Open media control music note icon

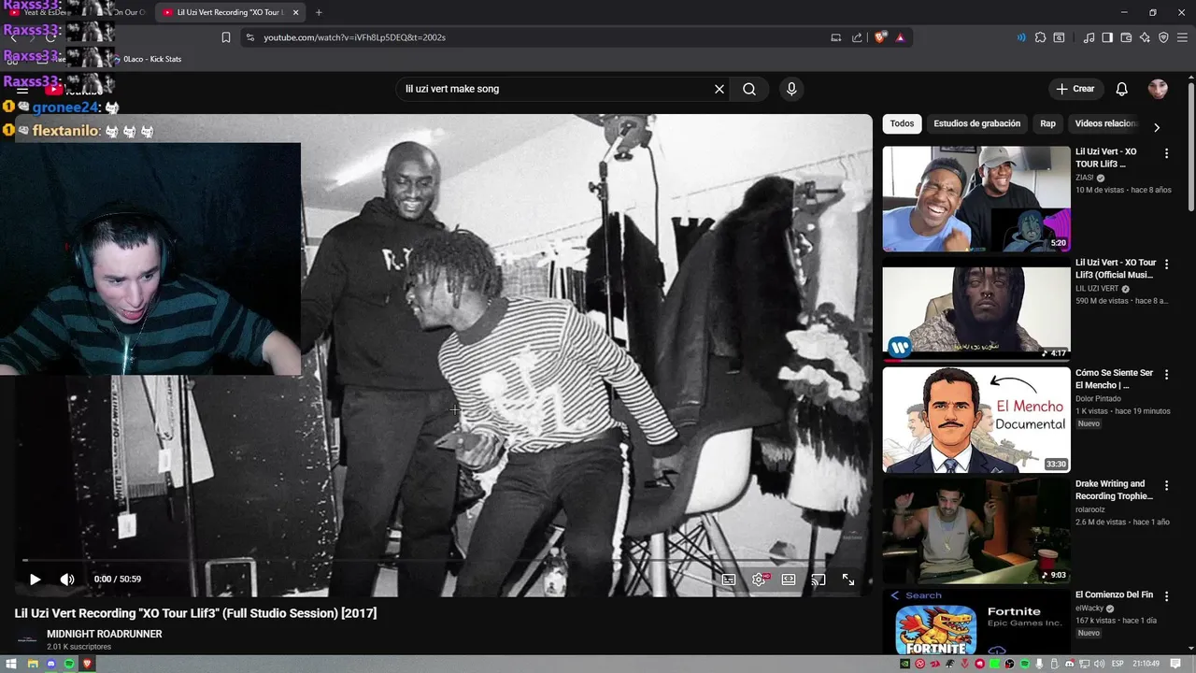pyautogui.click(x=1089, y=37)
